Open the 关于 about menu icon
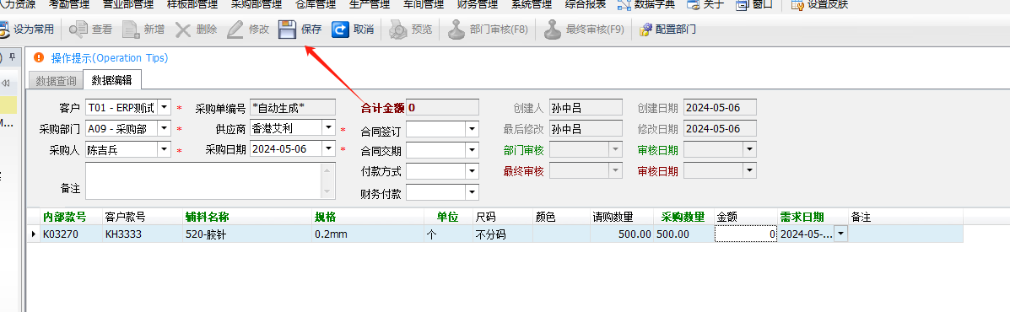 point(694,5)
